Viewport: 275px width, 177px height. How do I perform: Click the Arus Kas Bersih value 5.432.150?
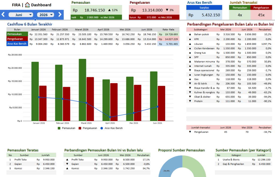coord(211,15)
